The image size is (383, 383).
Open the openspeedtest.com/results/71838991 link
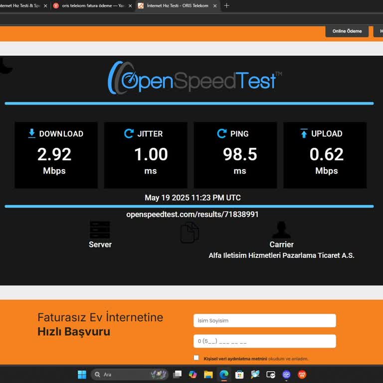tap(192, 214)
